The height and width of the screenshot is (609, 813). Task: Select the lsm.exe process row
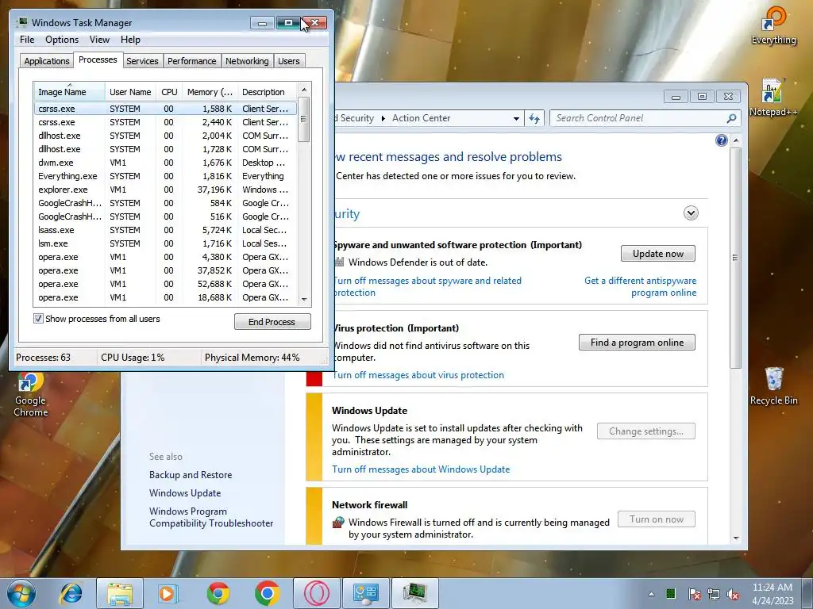(165, 243)
